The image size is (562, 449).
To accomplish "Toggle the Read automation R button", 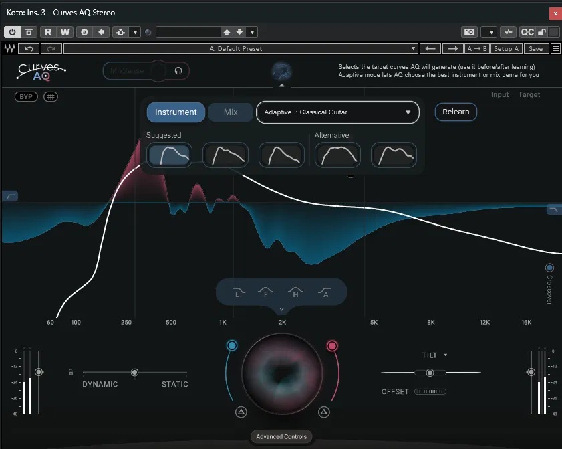I will [x=48, y=32].
